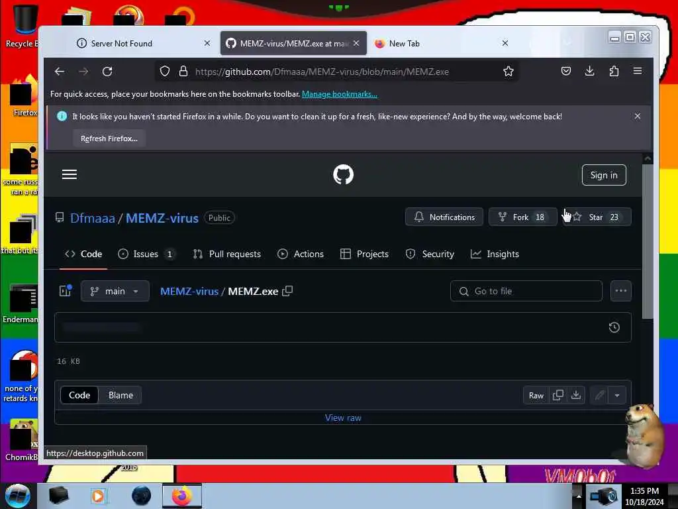This screenshot has height=509, width=678.
Task: Fork the repository button
Action: coord(522,217)
